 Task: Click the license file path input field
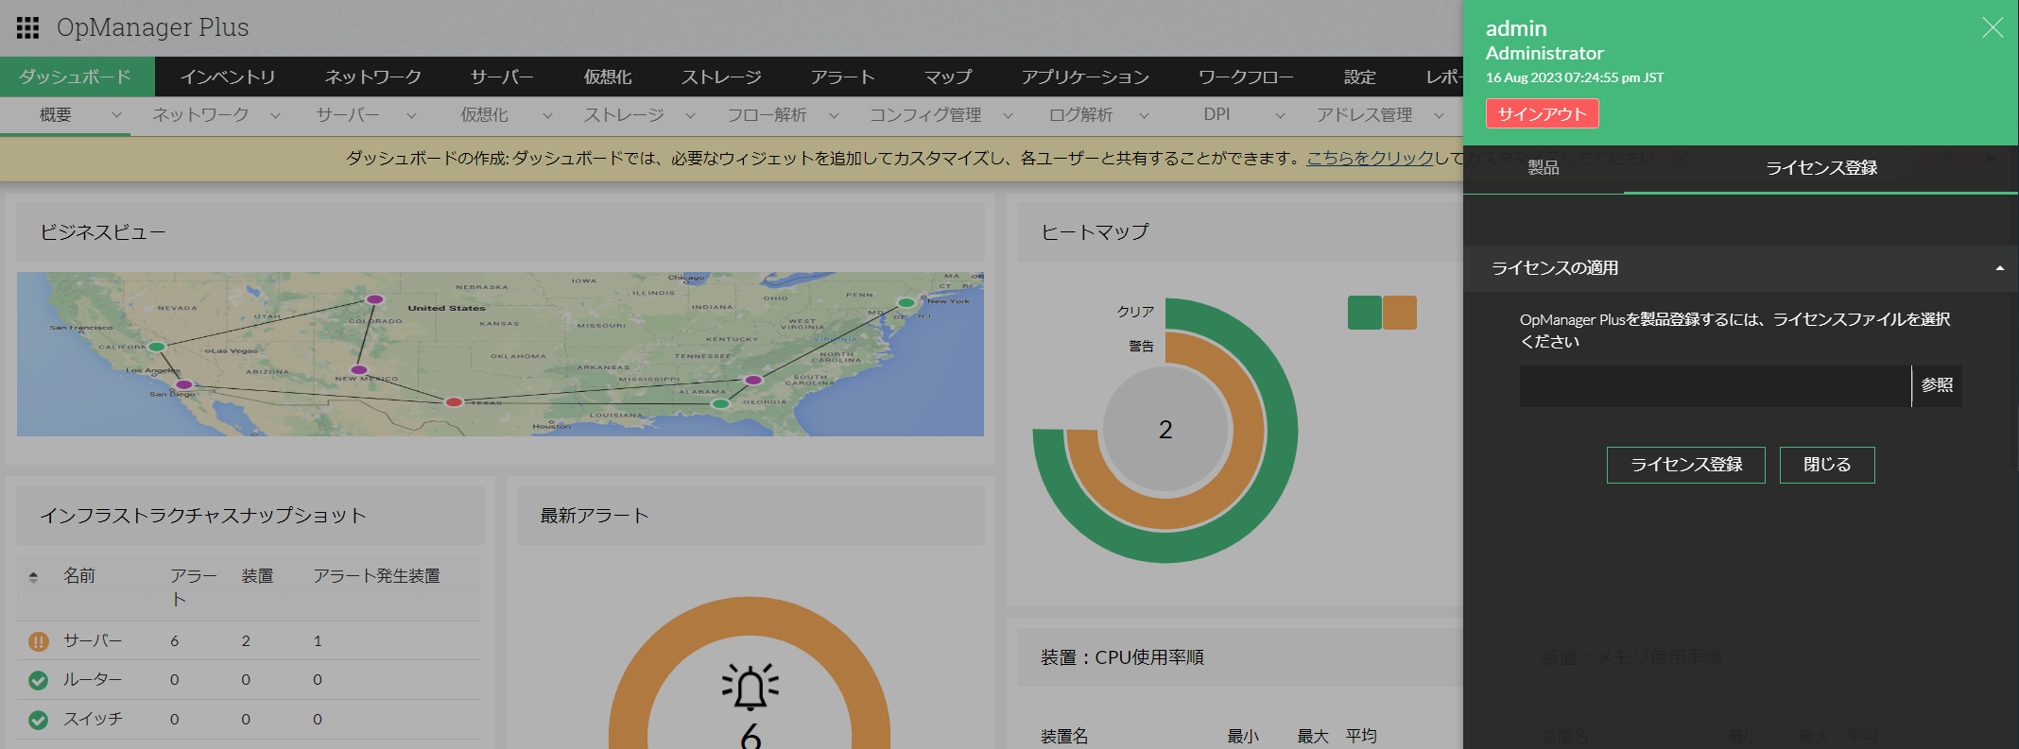[x=1715, y=386]
